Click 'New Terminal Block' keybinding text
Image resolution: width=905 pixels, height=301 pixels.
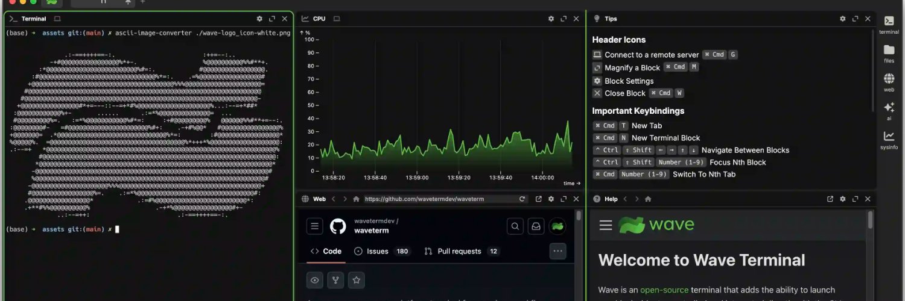click(666, 138)
